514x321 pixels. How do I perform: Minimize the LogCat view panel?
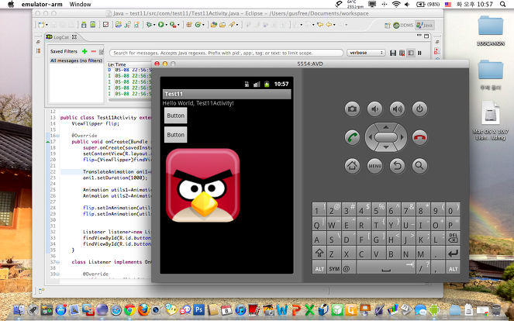click(419, 36)
